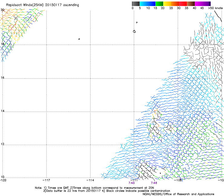This screenshot has width=224, height=196.
Task: Click the tiny island outline near -115, 18.3N
Action: 79,39
